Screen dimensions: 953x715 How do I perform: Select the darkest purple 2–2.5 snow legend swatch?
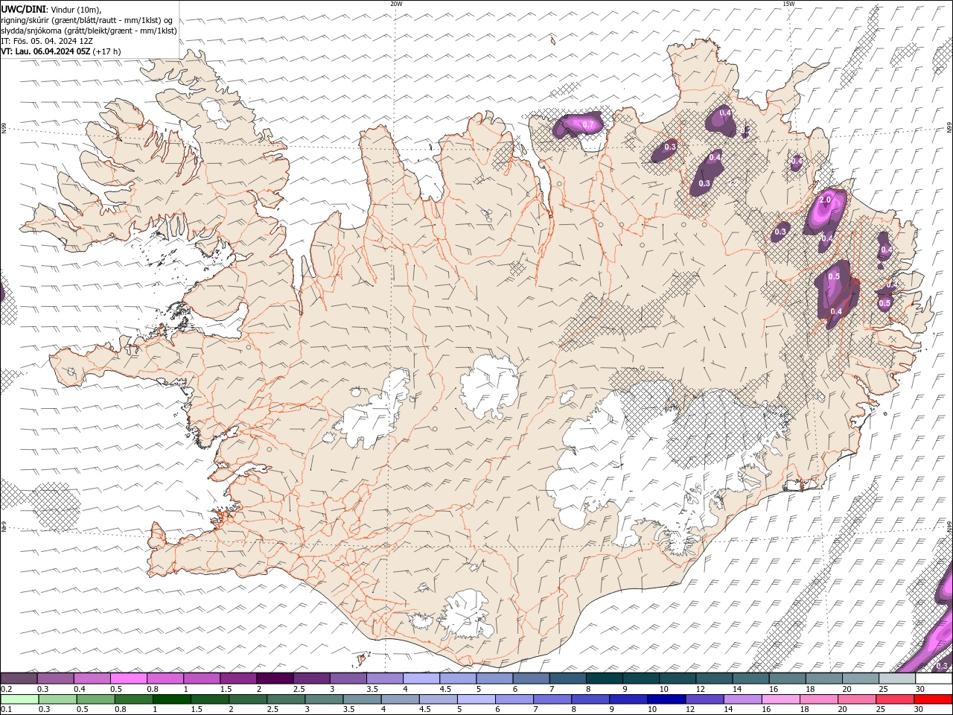click(275, 679)
